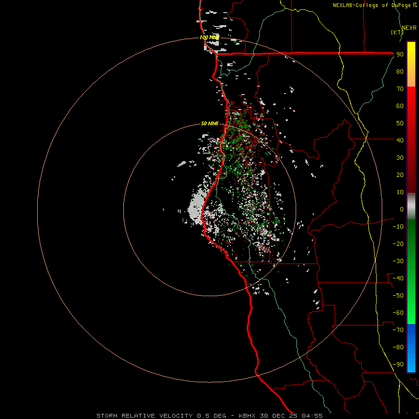The width and height of the screenshot is (419, 419).
Task: Click the -80 value on the velocity scale
Action: [x=398, y=347]
